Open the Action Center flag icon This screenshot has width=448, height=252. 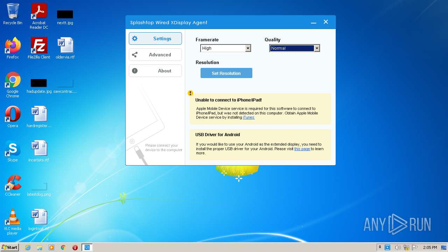point(415,247)
